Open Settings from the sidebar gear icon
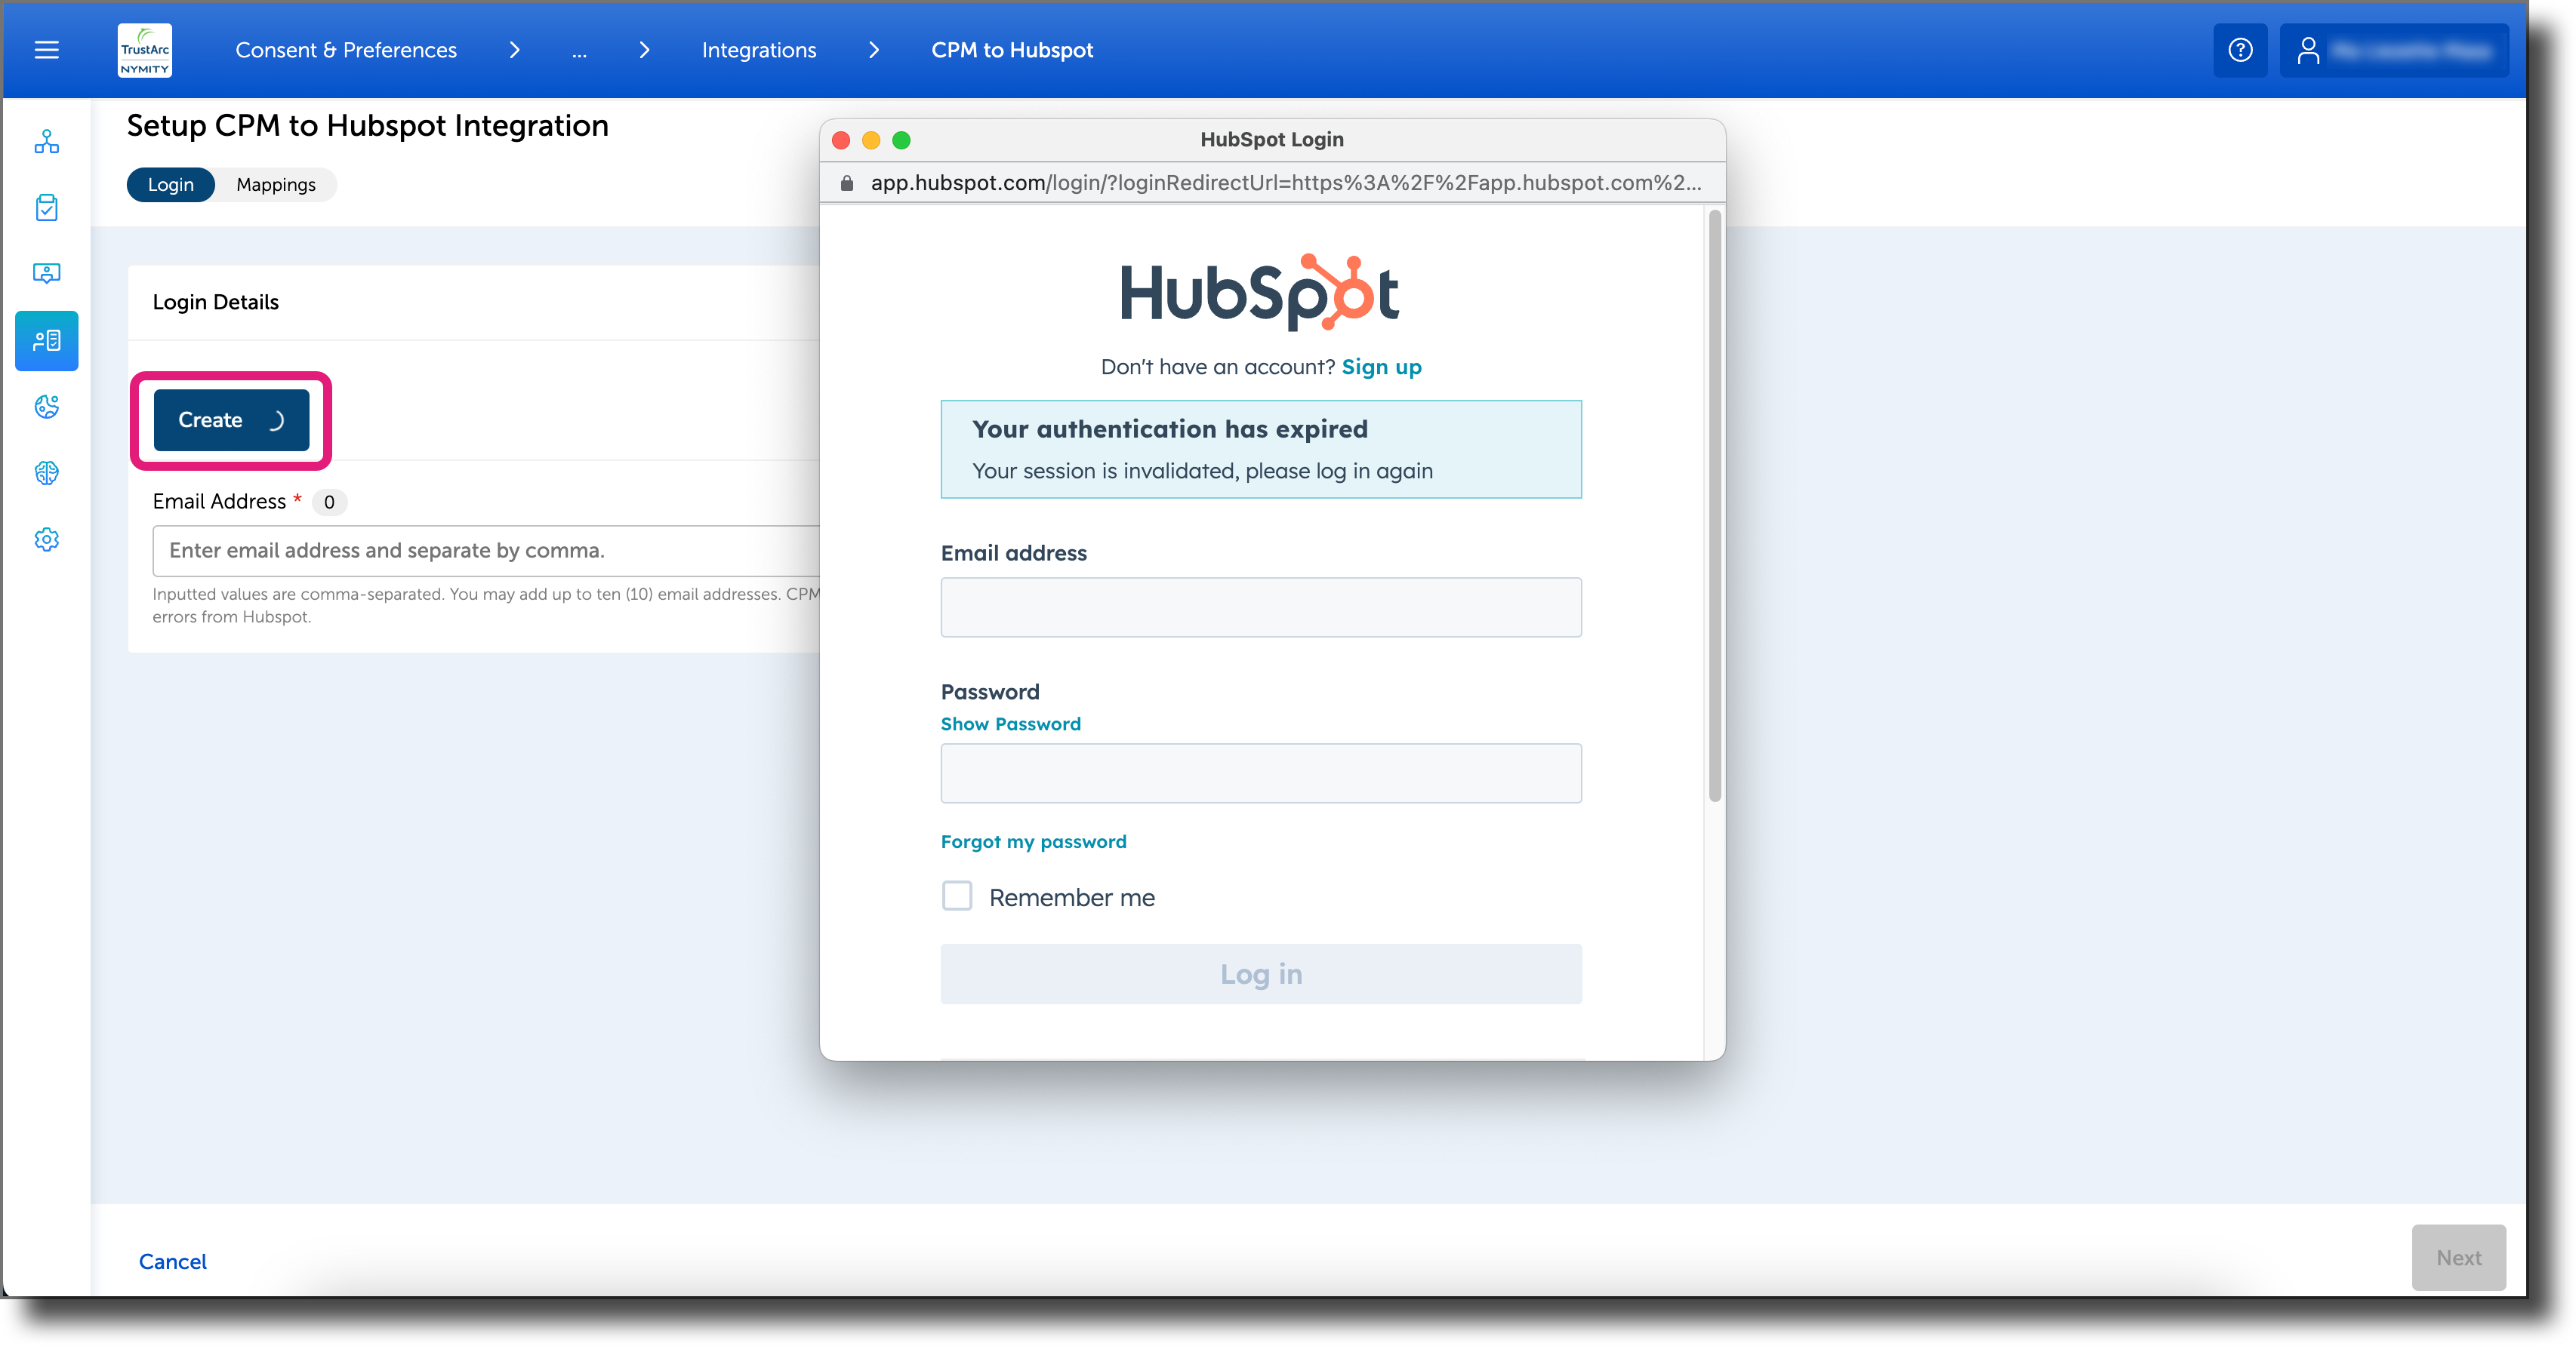The height and width of the screenshot is (1346, 2576). click(x=46, y=539)
